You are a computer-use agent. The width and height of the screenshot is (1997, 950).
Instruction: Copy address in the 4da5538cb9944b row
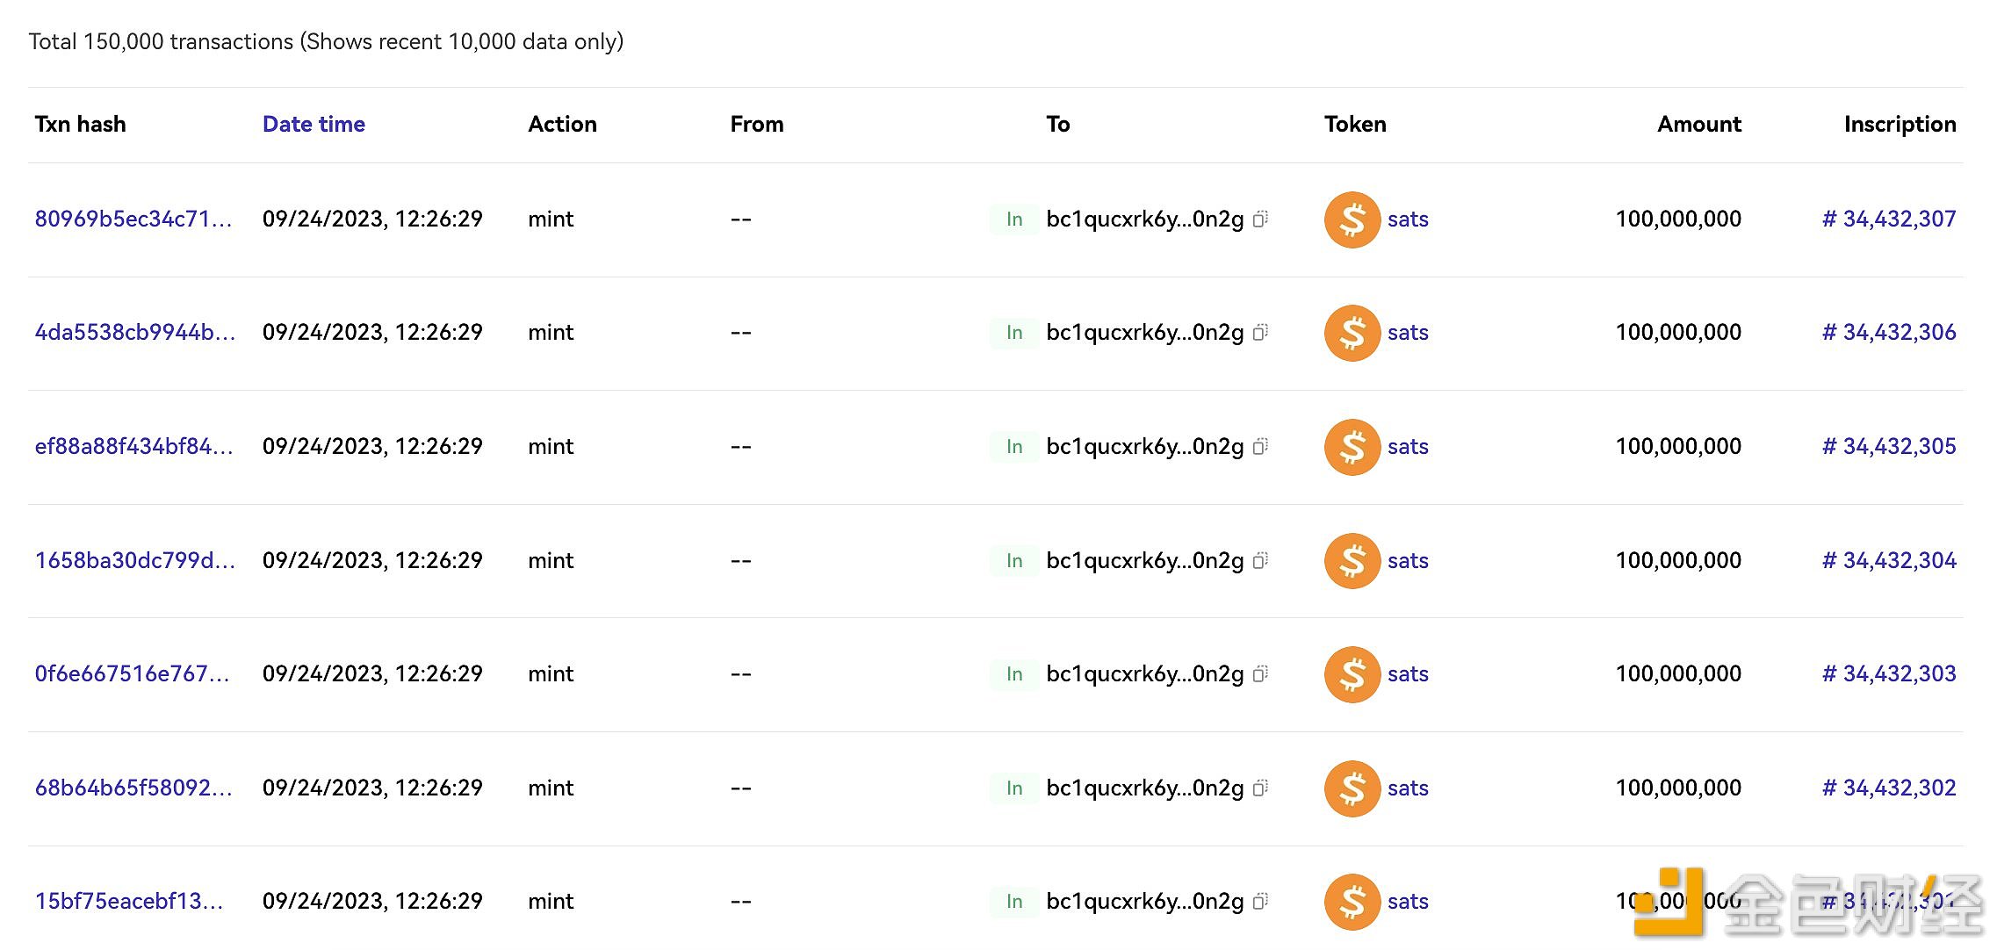pyautogui.click(x=1261, y=333)
